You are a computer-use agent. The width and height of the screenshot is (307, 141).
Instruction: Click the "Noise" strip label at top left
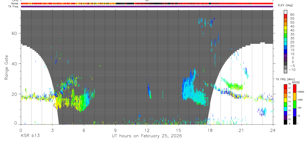tap(15, 3)
